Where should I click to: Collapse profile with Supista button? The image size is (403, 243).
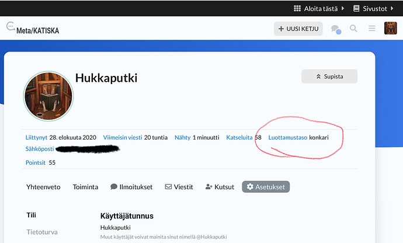pyautogui.click(x=329, y=77)
